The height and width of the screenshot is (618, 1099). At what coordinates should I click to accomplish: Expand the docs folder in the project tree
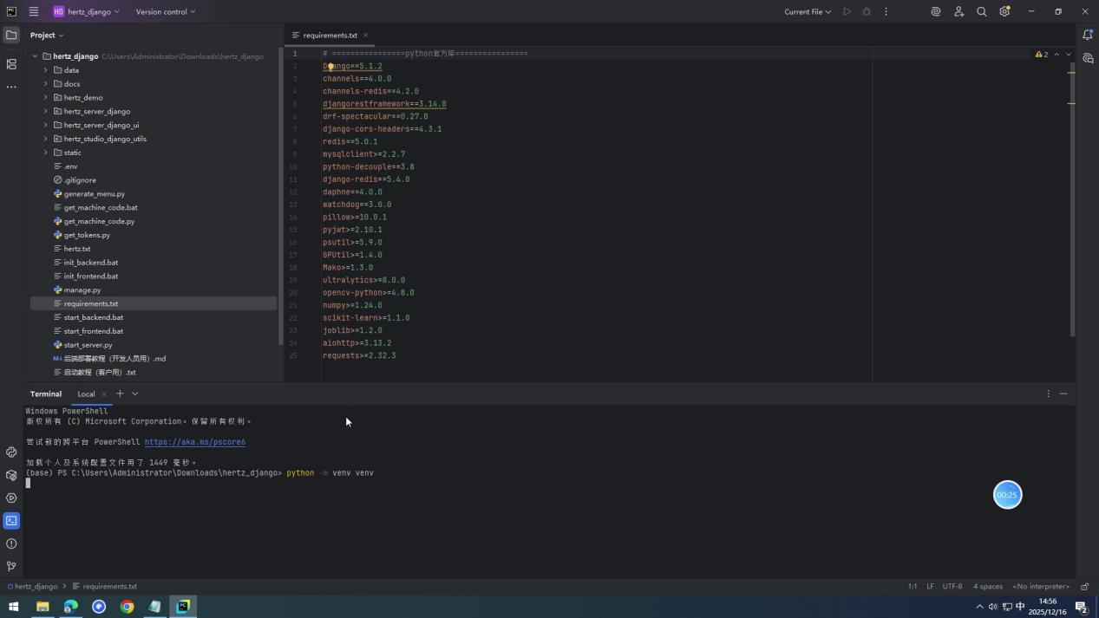[46, 83]
